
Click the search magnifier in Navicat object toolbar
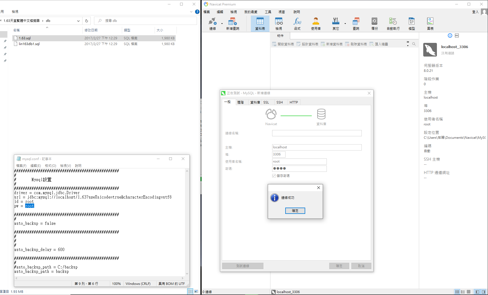tap(414, 44)
